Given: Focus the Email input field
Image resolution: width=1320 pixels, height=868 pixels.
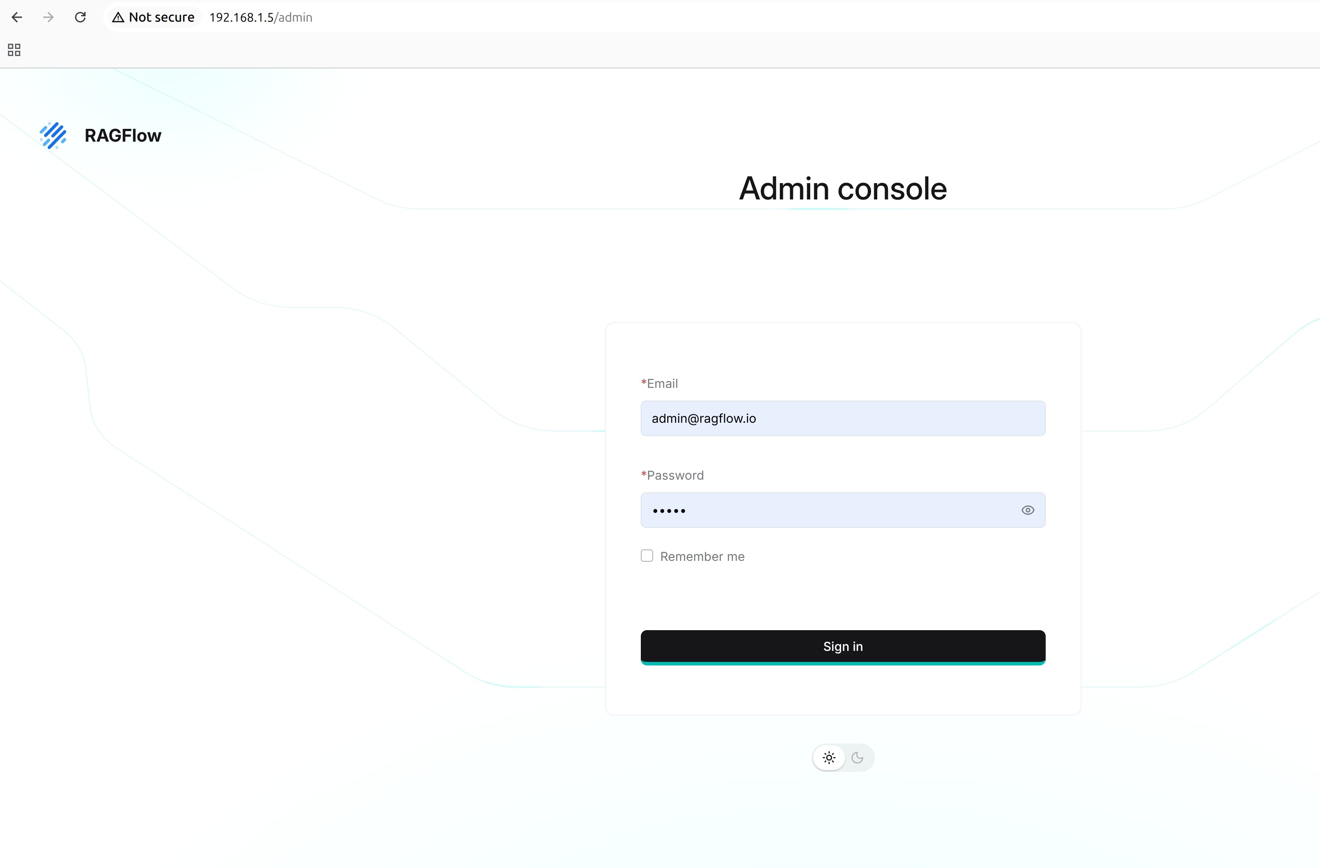Looking at the screenshot, I should coord(843,418).
